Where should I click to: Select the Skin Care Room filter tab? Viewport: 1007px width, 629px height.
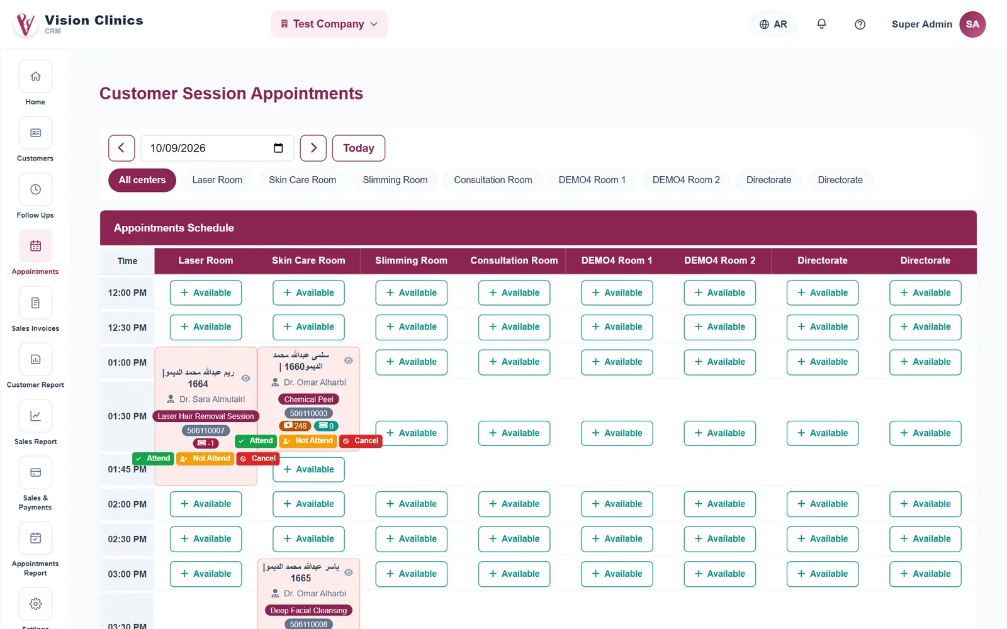pyautogui.click(x=303, y=180)
